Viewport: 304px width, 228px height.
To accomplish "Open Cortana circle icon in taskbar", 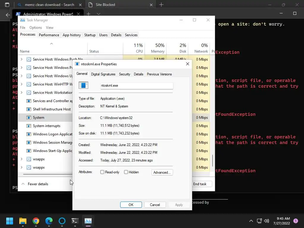I will [62, 221].
